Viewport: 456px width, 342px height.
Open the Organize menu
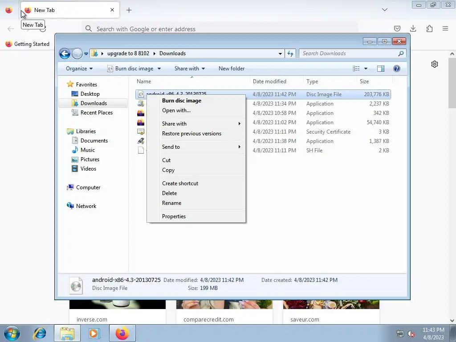[x=79, y=69]
